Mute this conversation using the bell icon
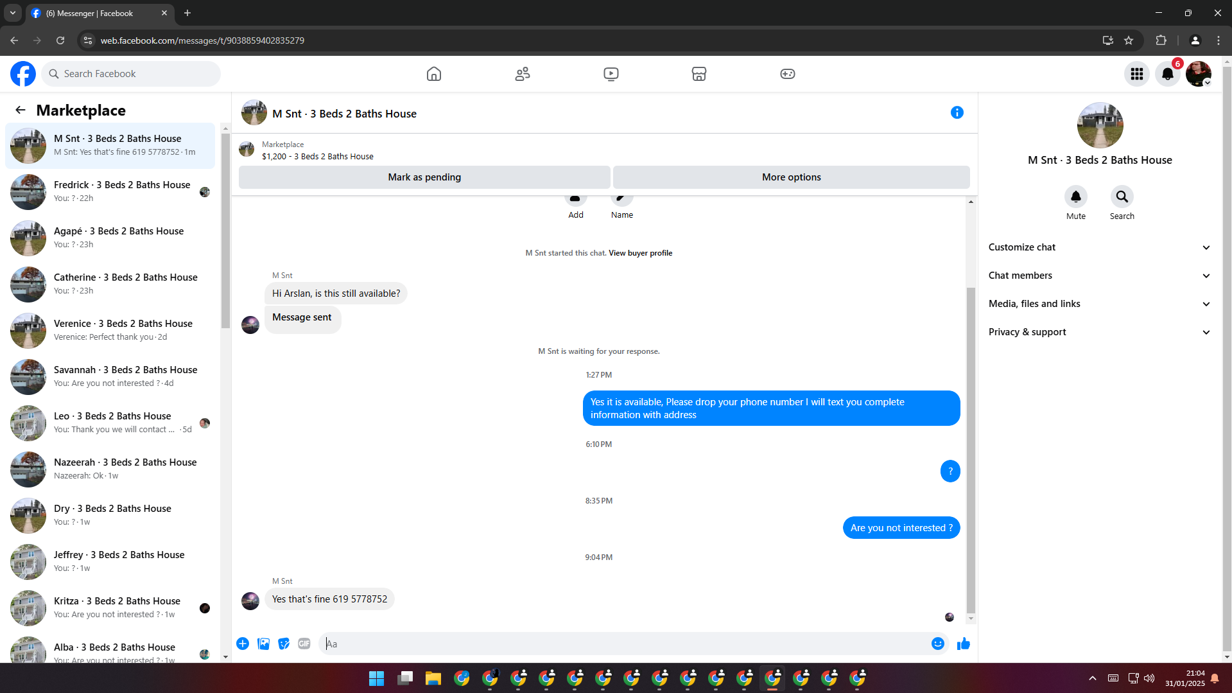The height and width of the screenshot is (693, 1232). click(x=1076, y=197)
